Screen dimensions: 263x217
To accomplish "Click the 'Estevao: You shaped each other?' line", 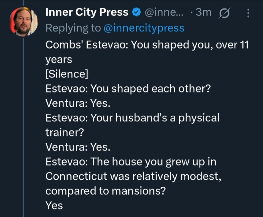I will 128,89.
